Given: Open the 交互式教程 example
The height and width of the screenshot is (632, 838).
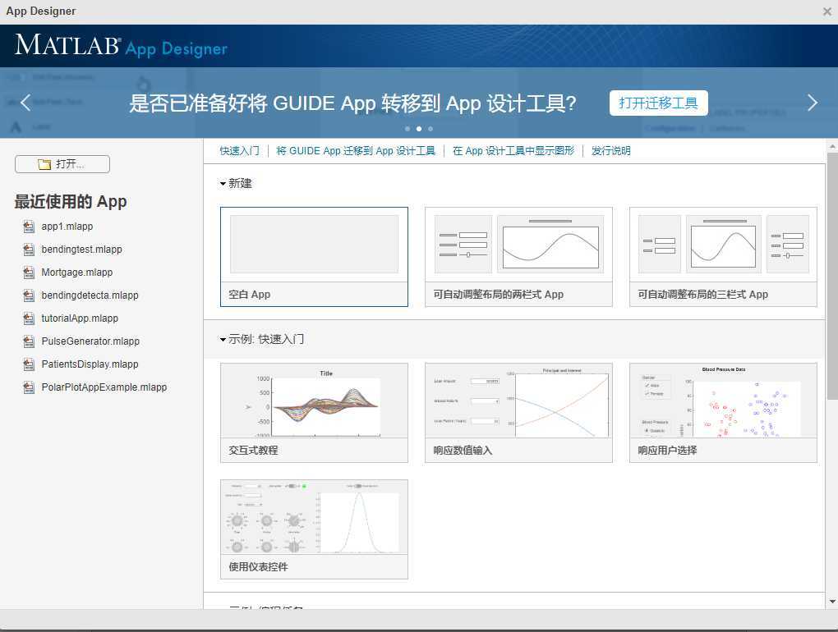Looking at the screenshot, I should click(x=314, y=413).
